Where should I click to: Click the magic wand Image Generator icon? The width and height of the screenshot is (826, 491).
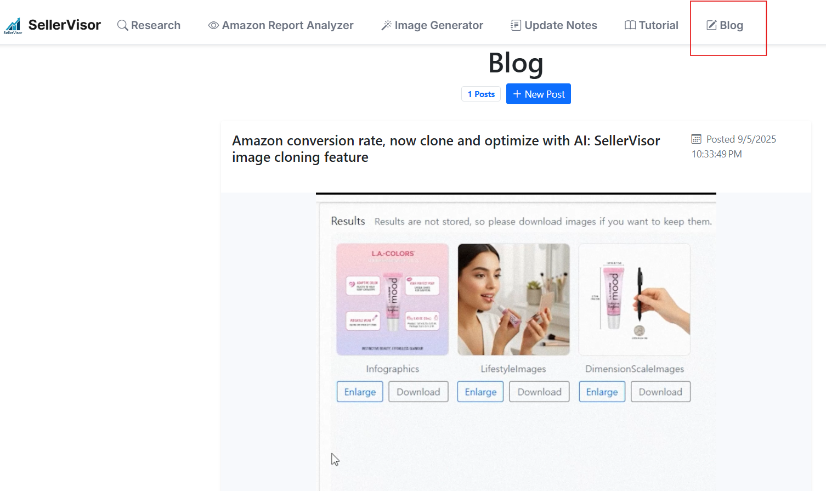387,25
